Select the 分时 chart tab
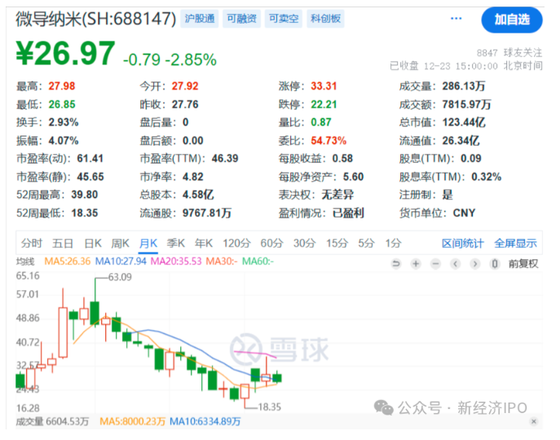 tap(32, 244)
